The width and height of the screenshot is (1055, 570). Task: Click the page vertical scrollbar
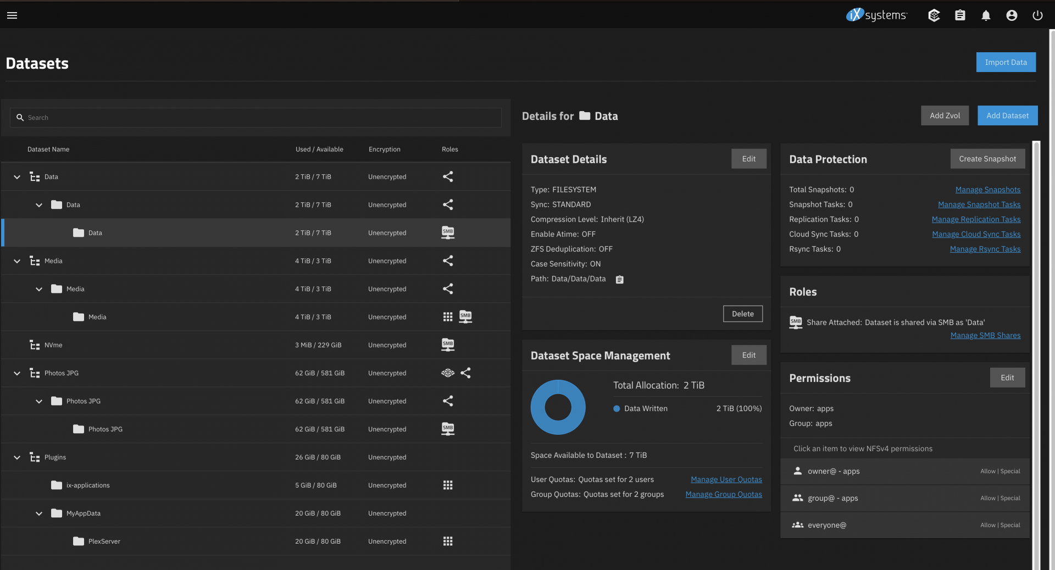(x=1052, y=300)
